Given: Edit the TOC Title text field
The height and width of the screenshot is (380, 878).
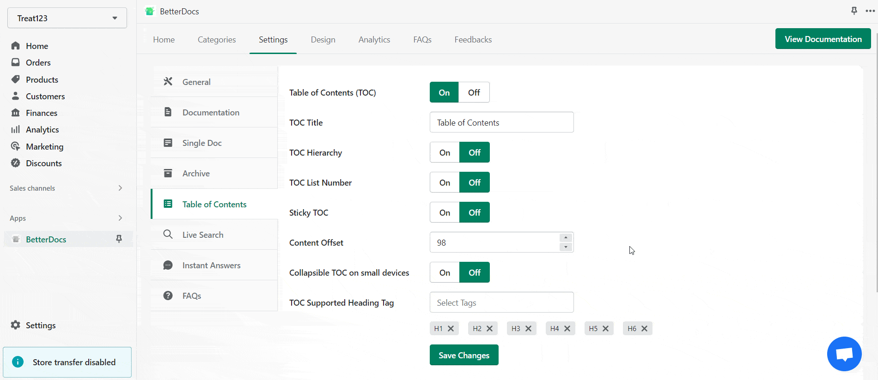Looking at the screenshot, I should [x=502, y=122].
